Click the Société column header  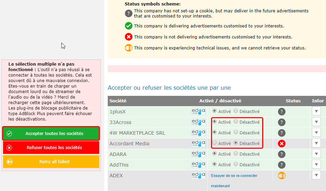tap(118, 101)
